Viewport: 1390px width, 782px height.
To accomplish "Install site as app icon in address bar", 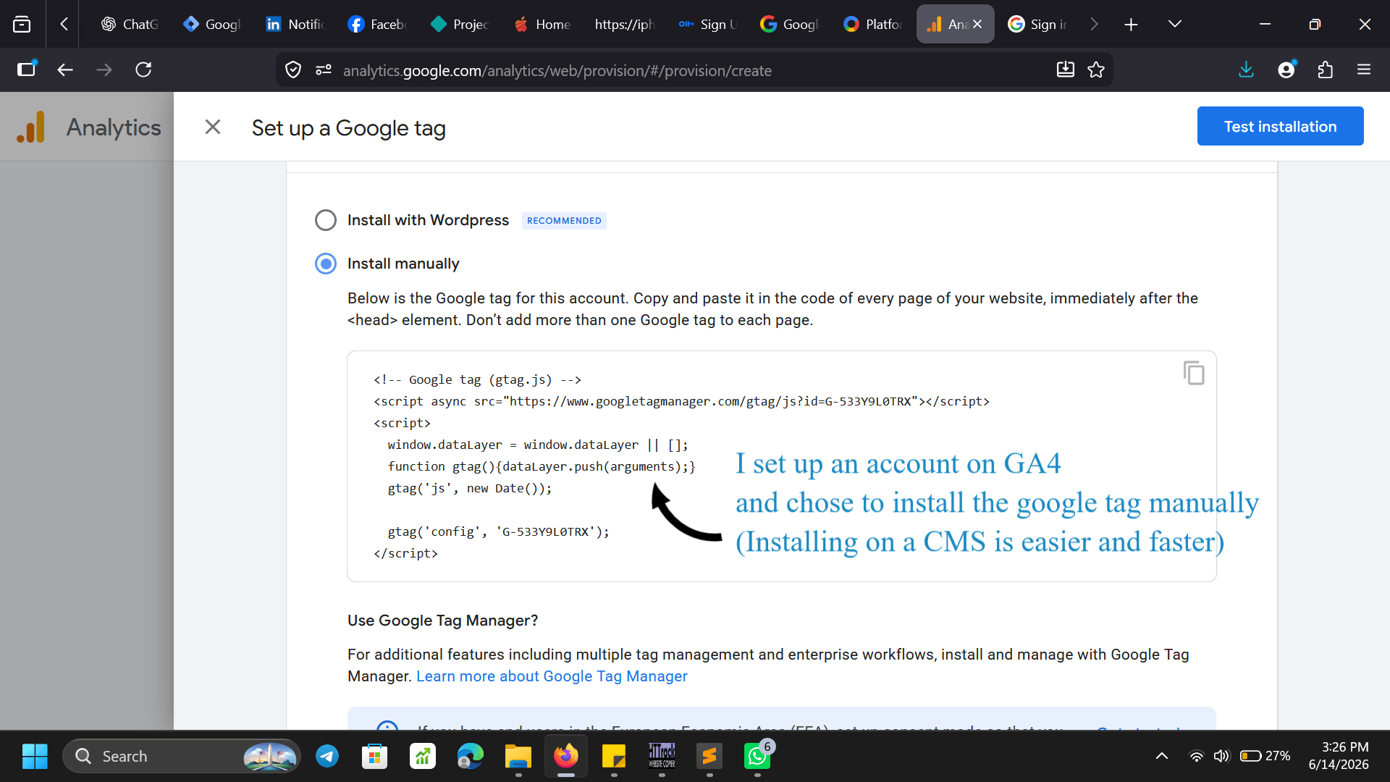I will pyautogui.click(x=1066, y=70).
